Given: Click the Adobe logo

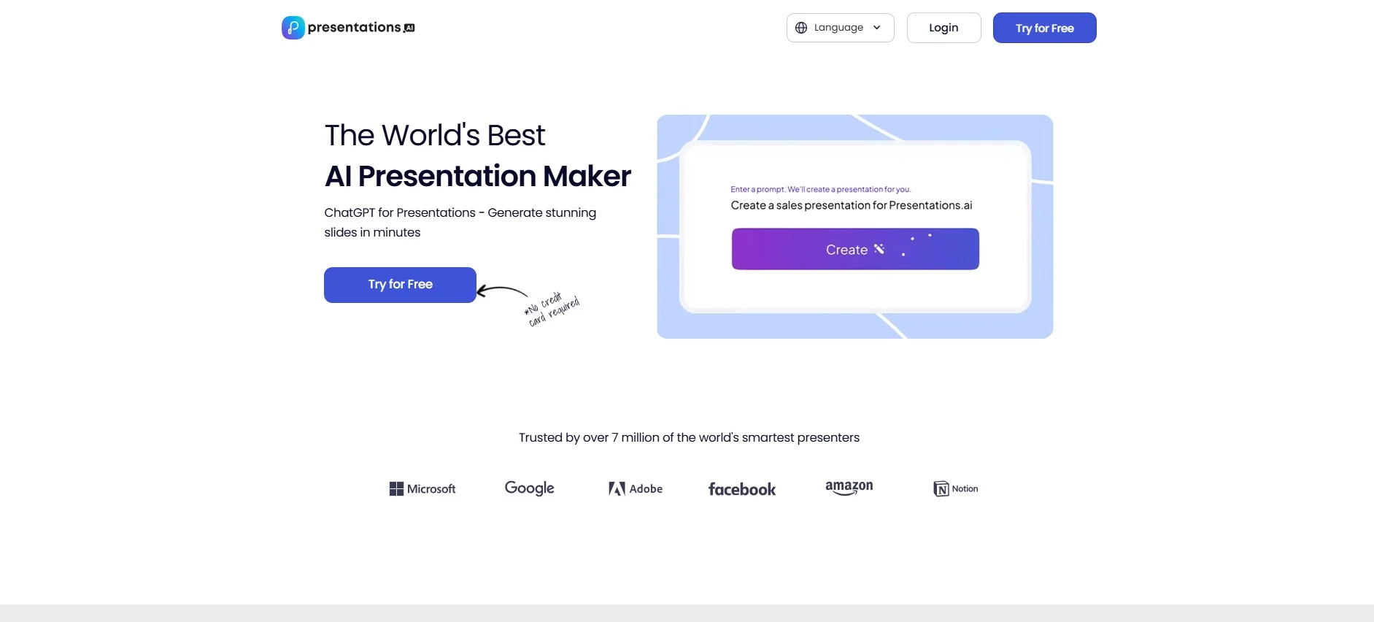Looking at the screenshot, I should [x=635, y=489].
